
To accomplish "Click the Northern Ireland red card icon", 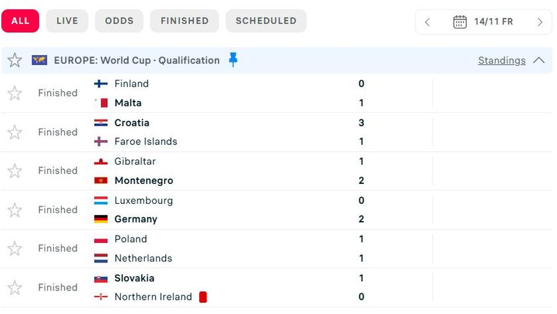I will [203, 297].
